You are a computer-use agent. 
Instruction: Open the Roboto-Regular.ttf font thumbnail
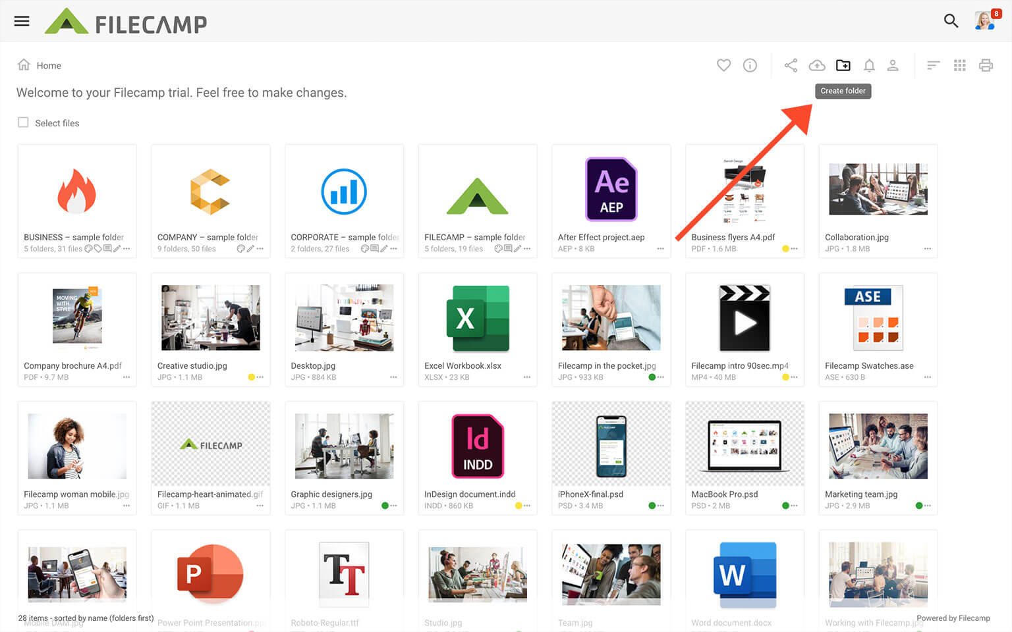[344, 574]
